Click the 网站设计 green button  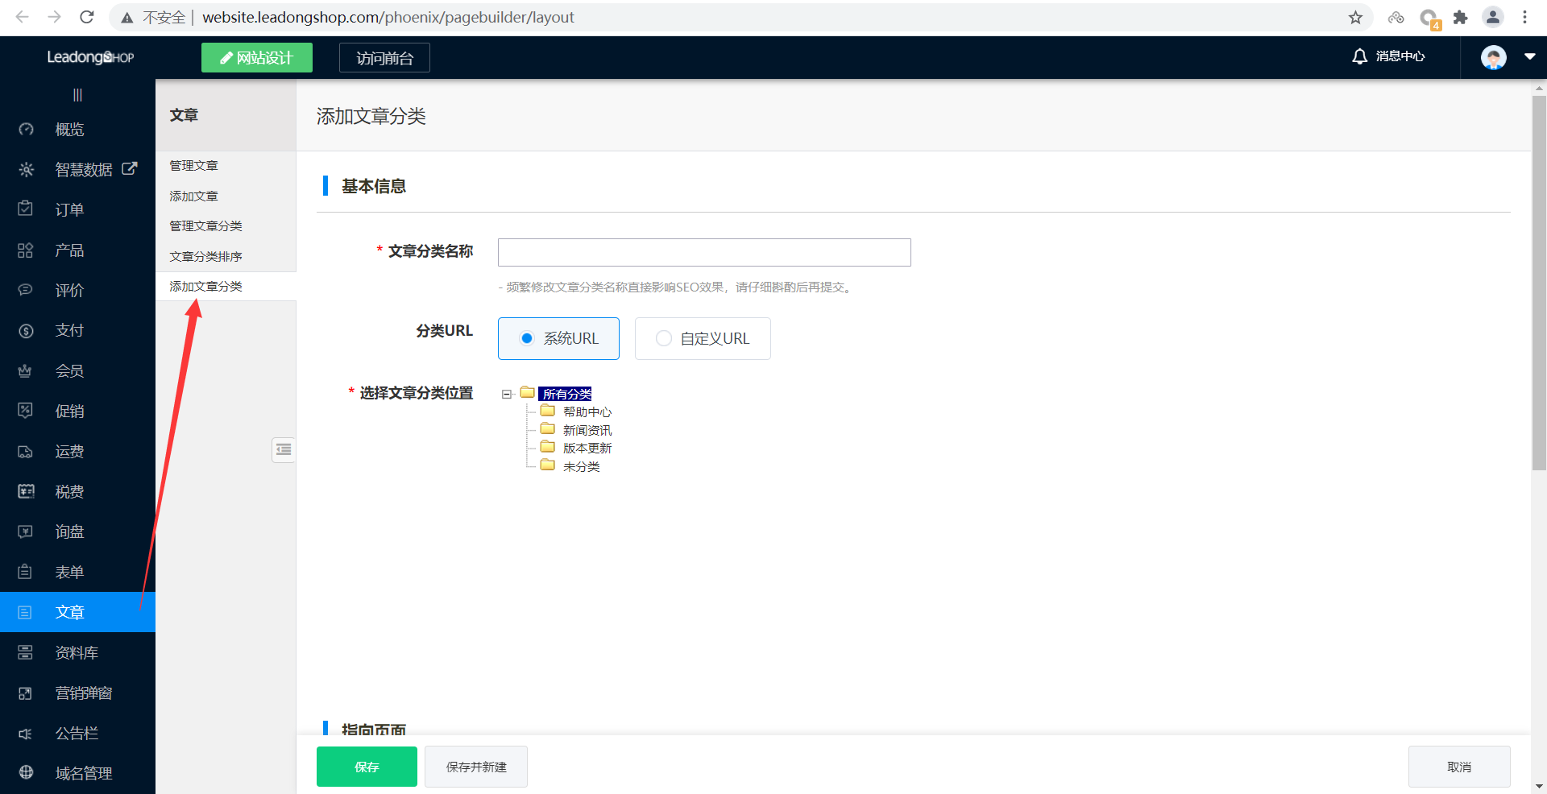257,58
